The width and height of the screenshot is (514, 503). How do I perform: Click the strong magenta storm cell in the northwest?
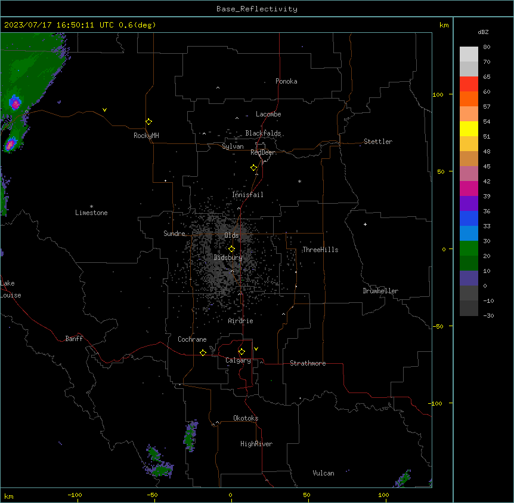point(15,103)
